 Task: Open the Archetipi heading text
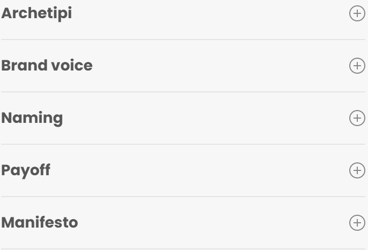(x=36, y=14)
